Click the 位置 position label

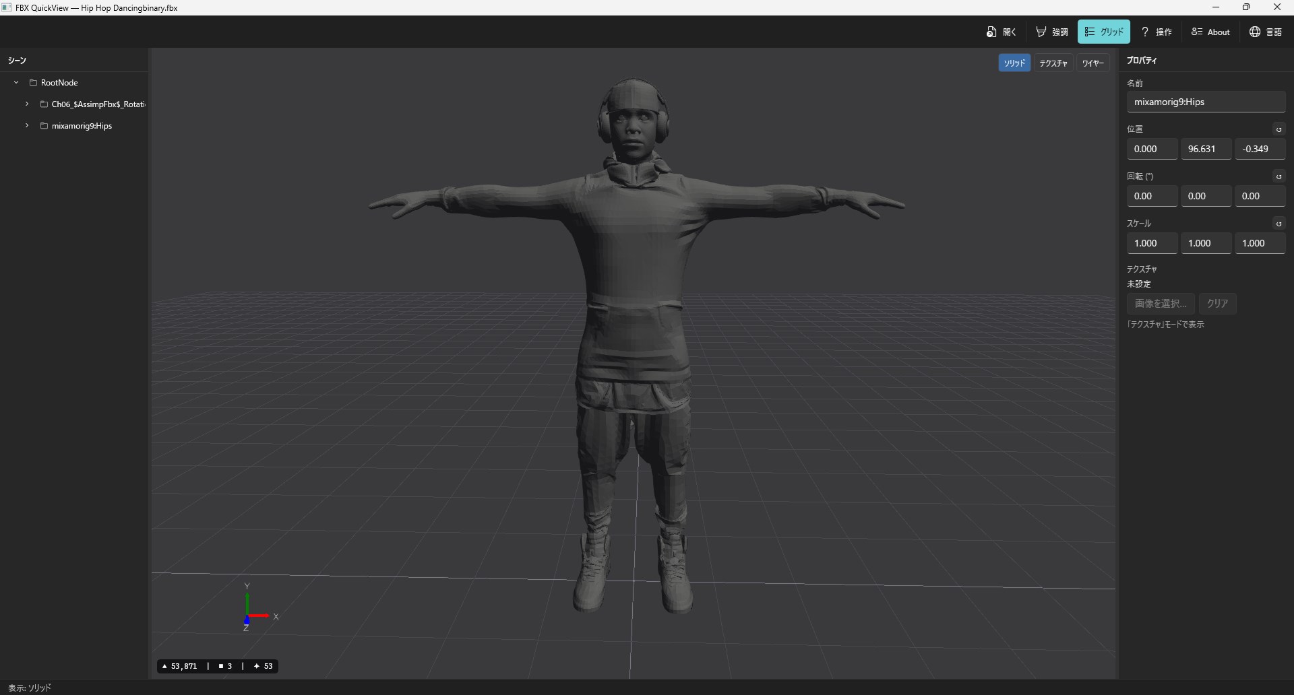[1135, 129]
